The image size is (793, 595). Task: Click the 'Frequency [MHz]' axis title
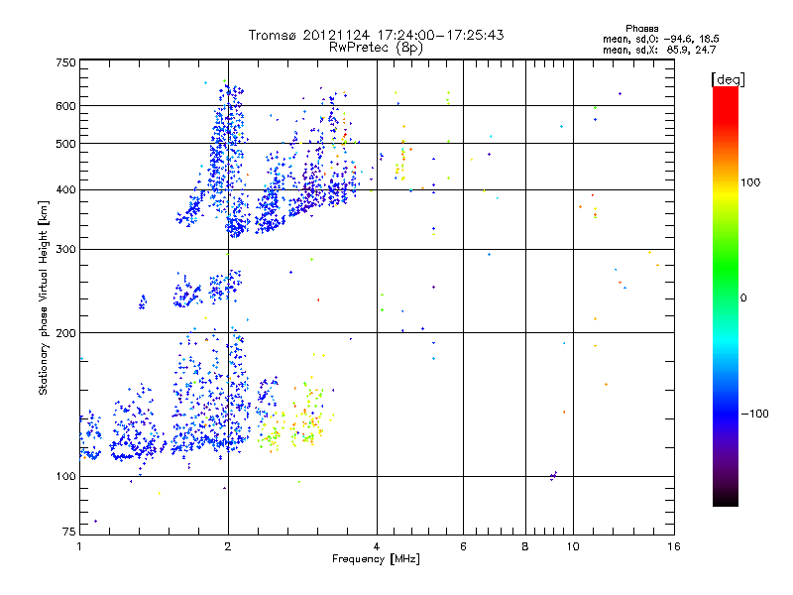(376, 559)
